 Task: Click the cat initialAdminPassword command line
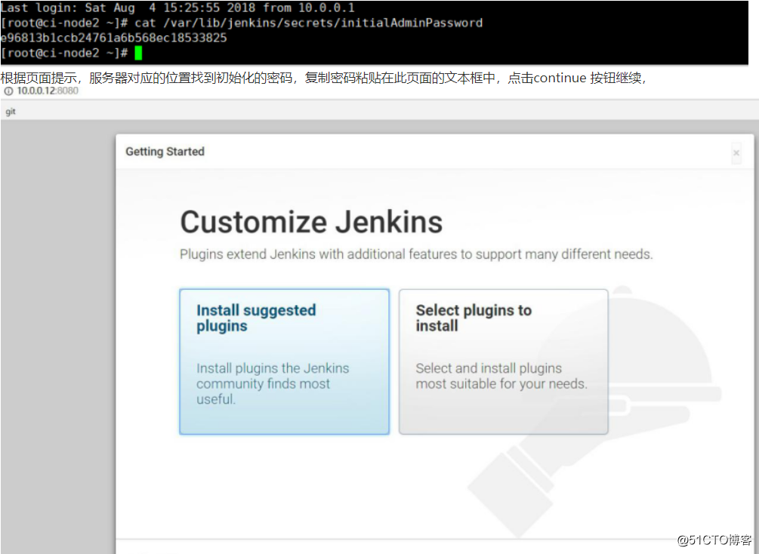pos(242,23)
